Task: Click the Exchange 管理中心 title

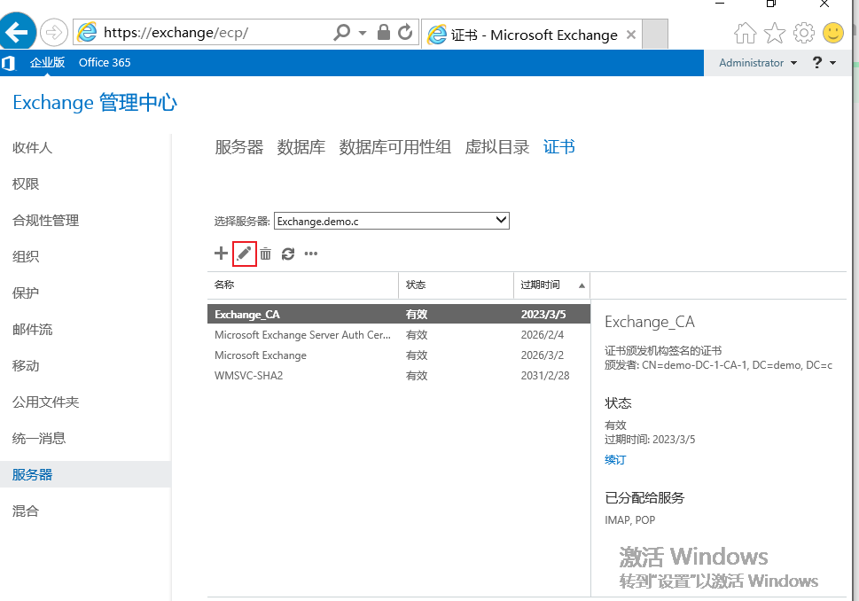Action: click(x=95, y=103)
